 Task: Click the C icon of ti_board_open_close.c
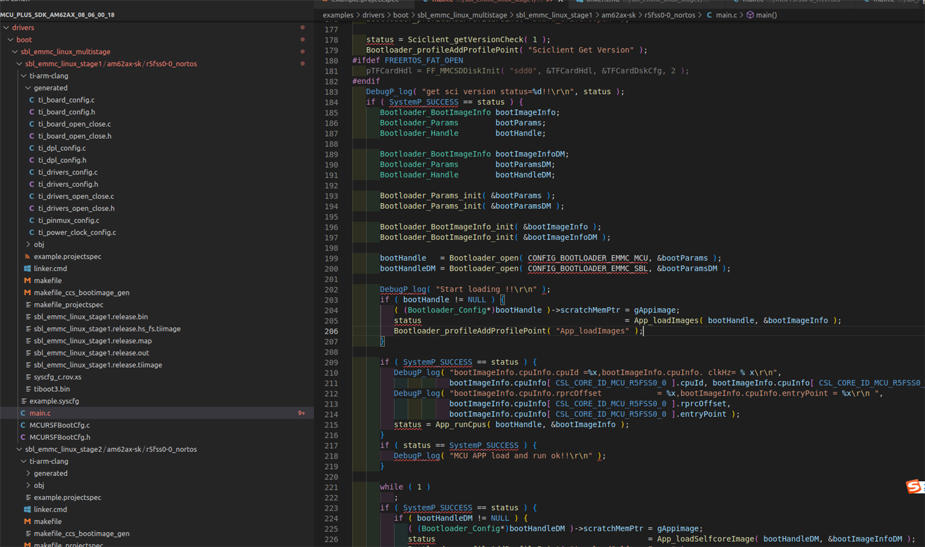32,124
